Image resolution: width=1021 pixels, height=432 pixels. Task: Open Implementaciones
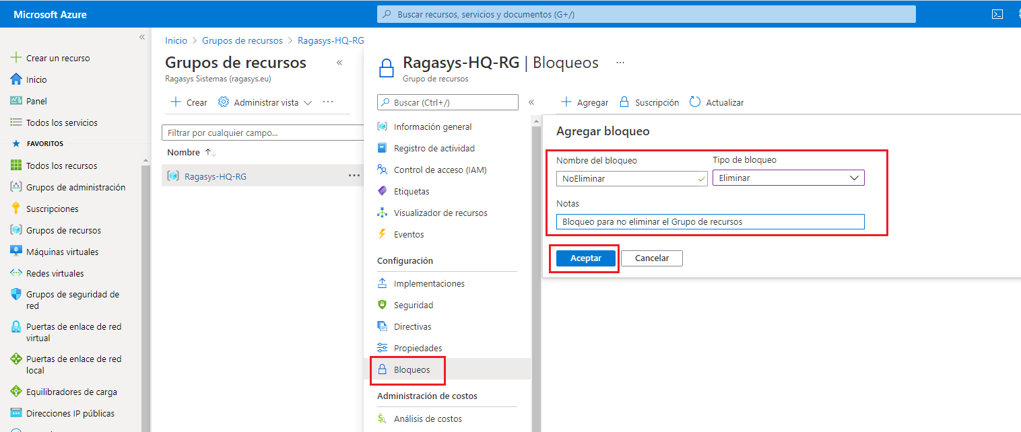point(421,283)
